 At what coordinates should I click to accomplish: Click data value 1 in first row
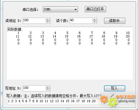coord(18,33)
